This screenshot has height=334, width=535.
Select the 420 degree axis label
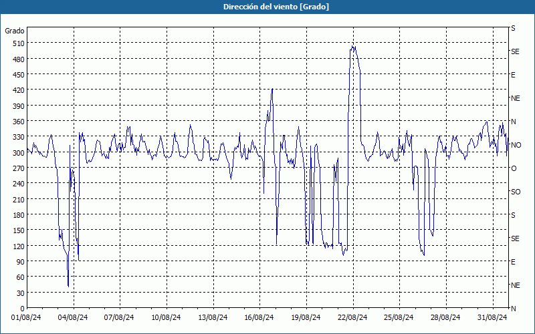pos(19,90)
